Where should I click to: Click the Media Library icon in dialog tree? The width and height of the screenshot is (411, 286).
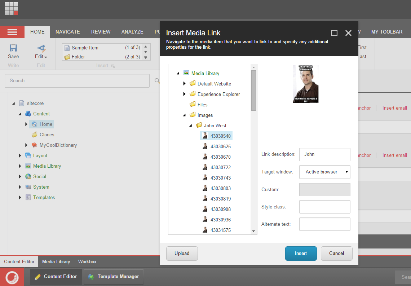tap(186, 73)
